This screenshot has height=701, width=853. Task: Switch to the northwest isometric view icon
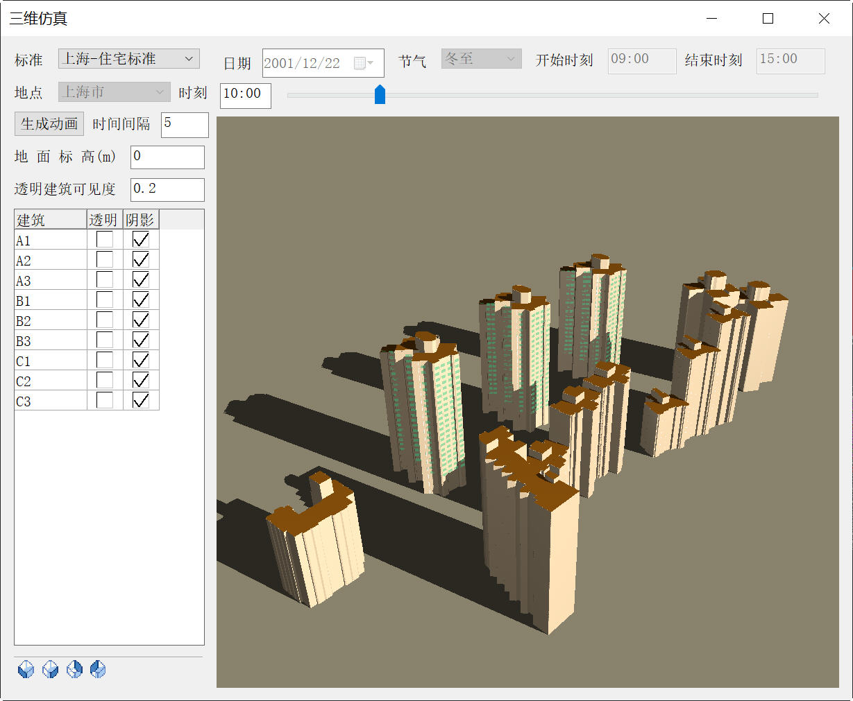(x=98, y=669)
